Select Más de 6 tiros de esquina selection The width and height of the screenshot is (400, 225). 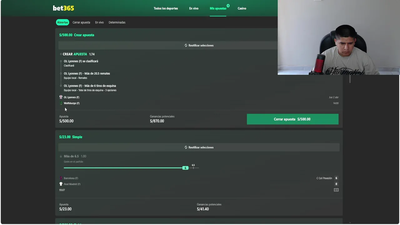(90, 86)
